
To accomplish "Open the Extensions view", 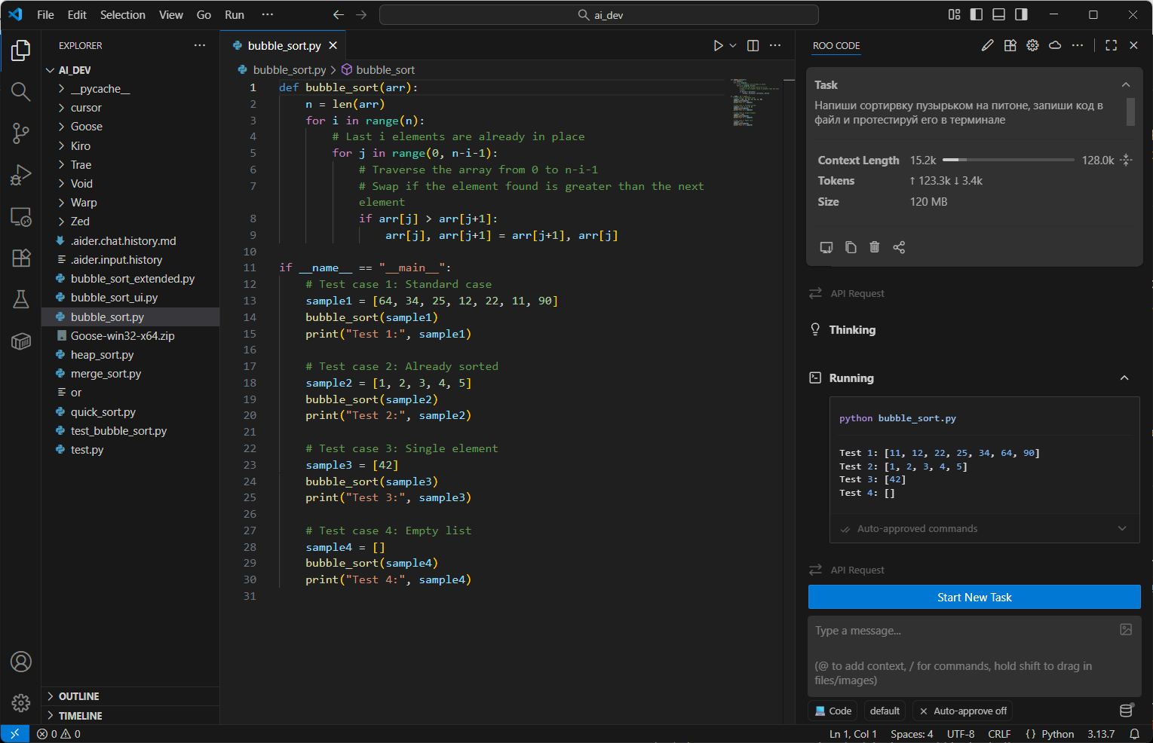I will (20, 258).
